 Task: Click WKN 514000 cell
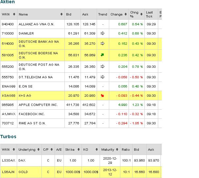coord(8,44)
